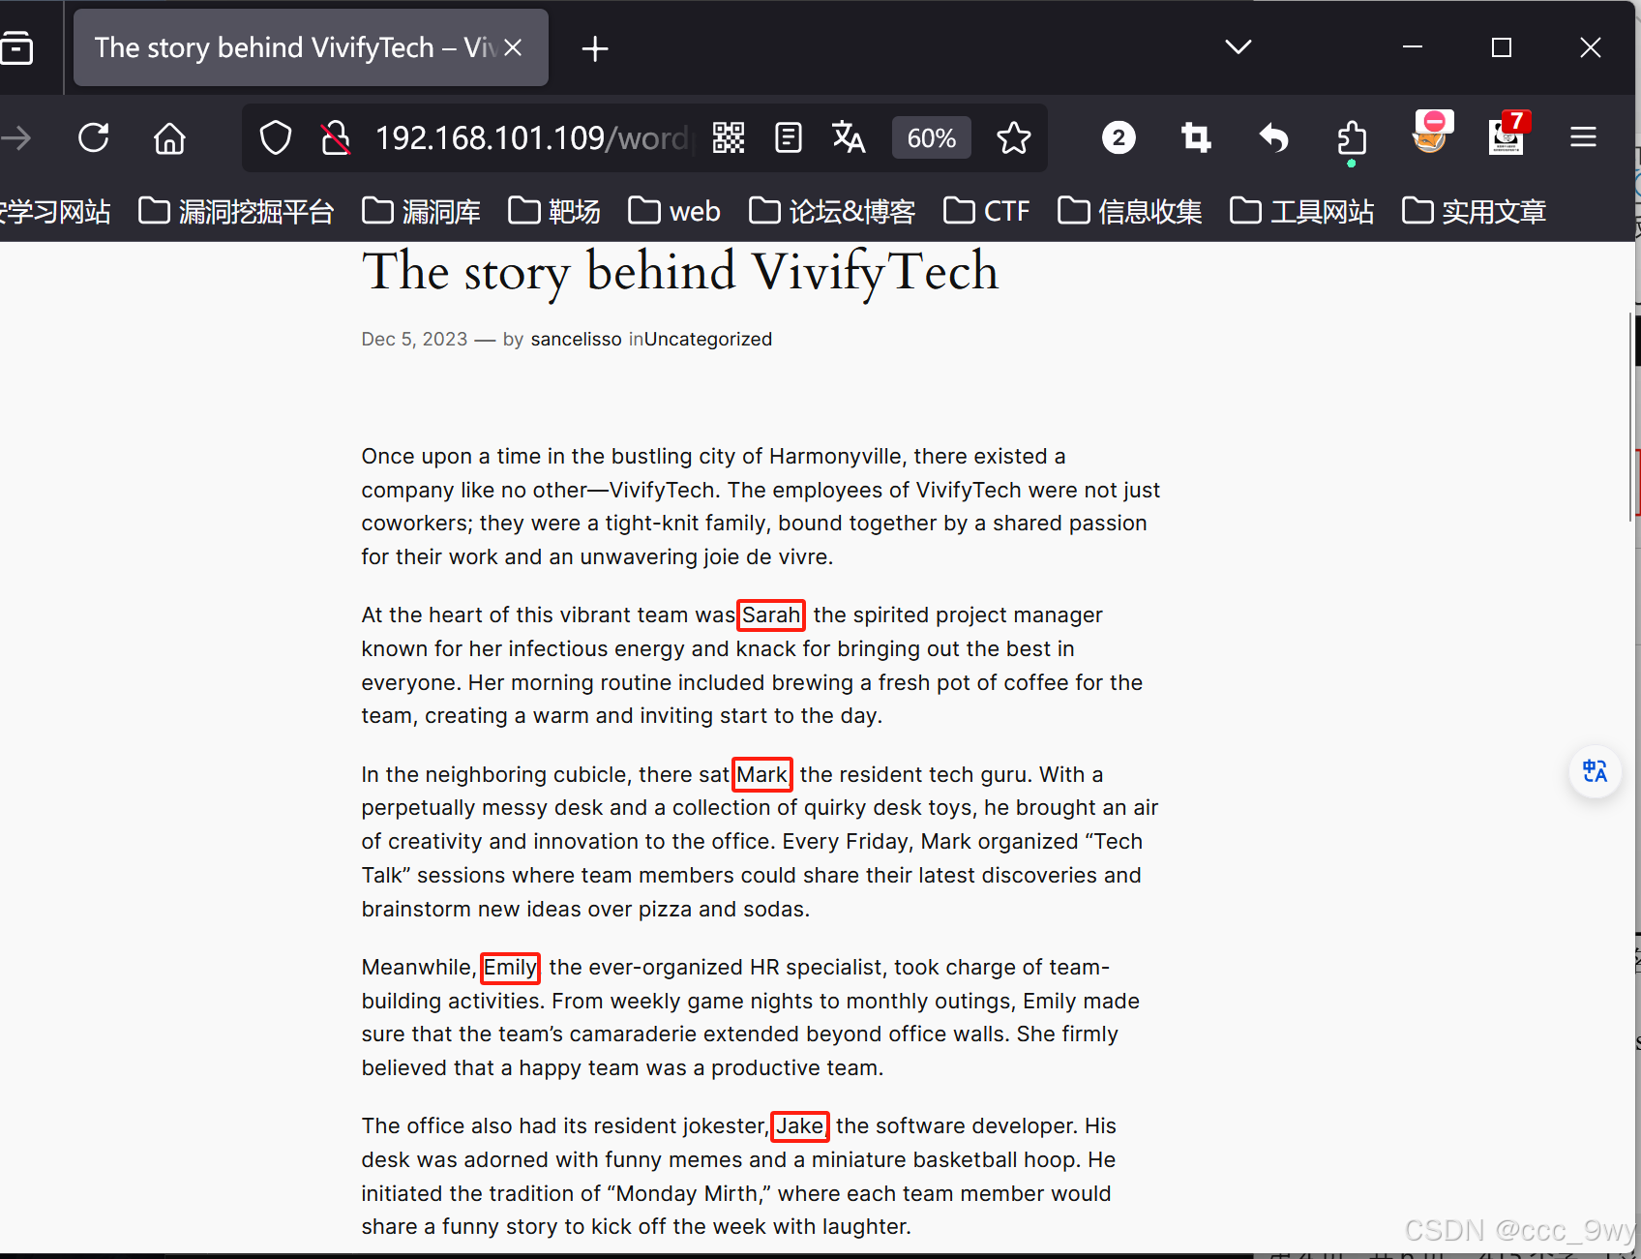Open the 漏洞库 bookmarks folder

[420, 210]
